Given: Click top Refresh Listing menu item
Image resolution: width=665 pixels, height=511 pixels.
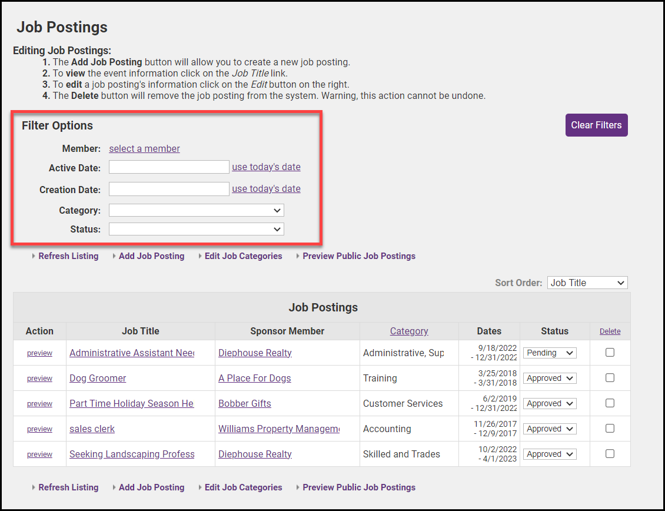Looking at the screenshot, I should coord(68,256).
